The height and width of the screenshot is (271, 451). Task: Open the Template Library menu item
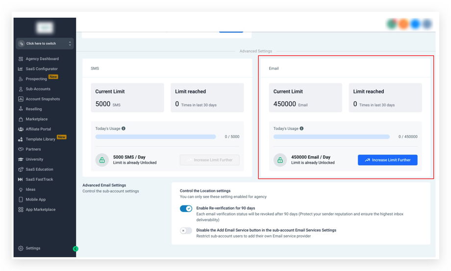(40, 139)
